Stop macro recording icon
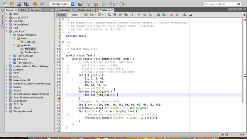Image resolution: width=247 pixels, height=139 pixels. 177,15
